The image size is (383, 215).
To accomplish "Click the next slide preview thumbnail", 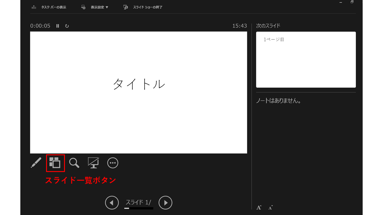I will point(306,60).
